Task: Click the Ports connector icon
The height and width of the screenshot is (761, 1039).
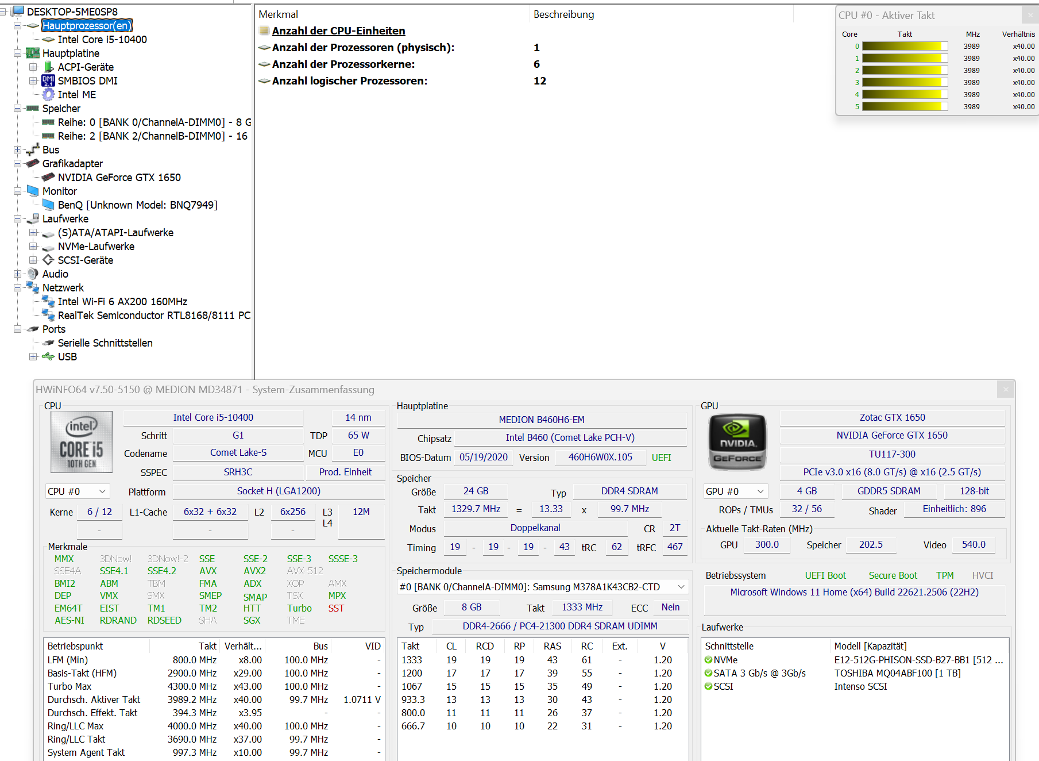Action: coord(33,329)
